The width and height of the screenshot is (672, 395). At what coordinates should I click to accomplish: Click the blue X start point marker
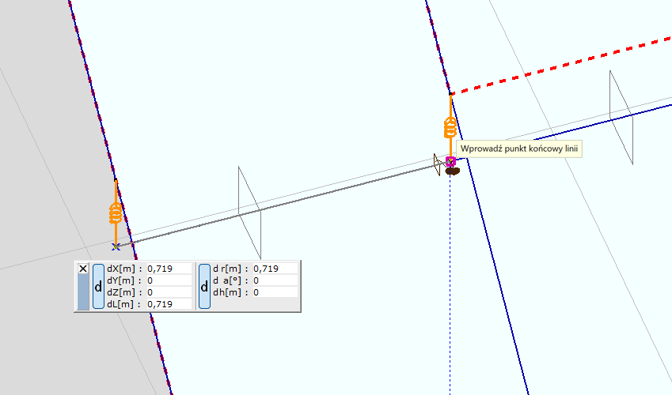(116, 246)
